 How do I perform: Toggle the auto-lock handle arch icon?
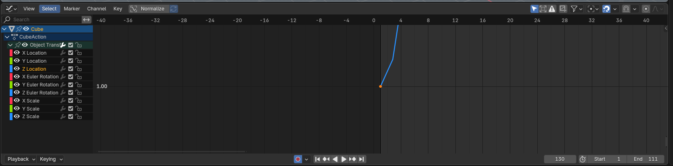(x=626, y=9)
